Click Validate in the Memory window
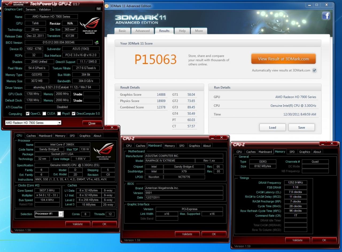Viewport: 342px width, 252px height. 297,240
